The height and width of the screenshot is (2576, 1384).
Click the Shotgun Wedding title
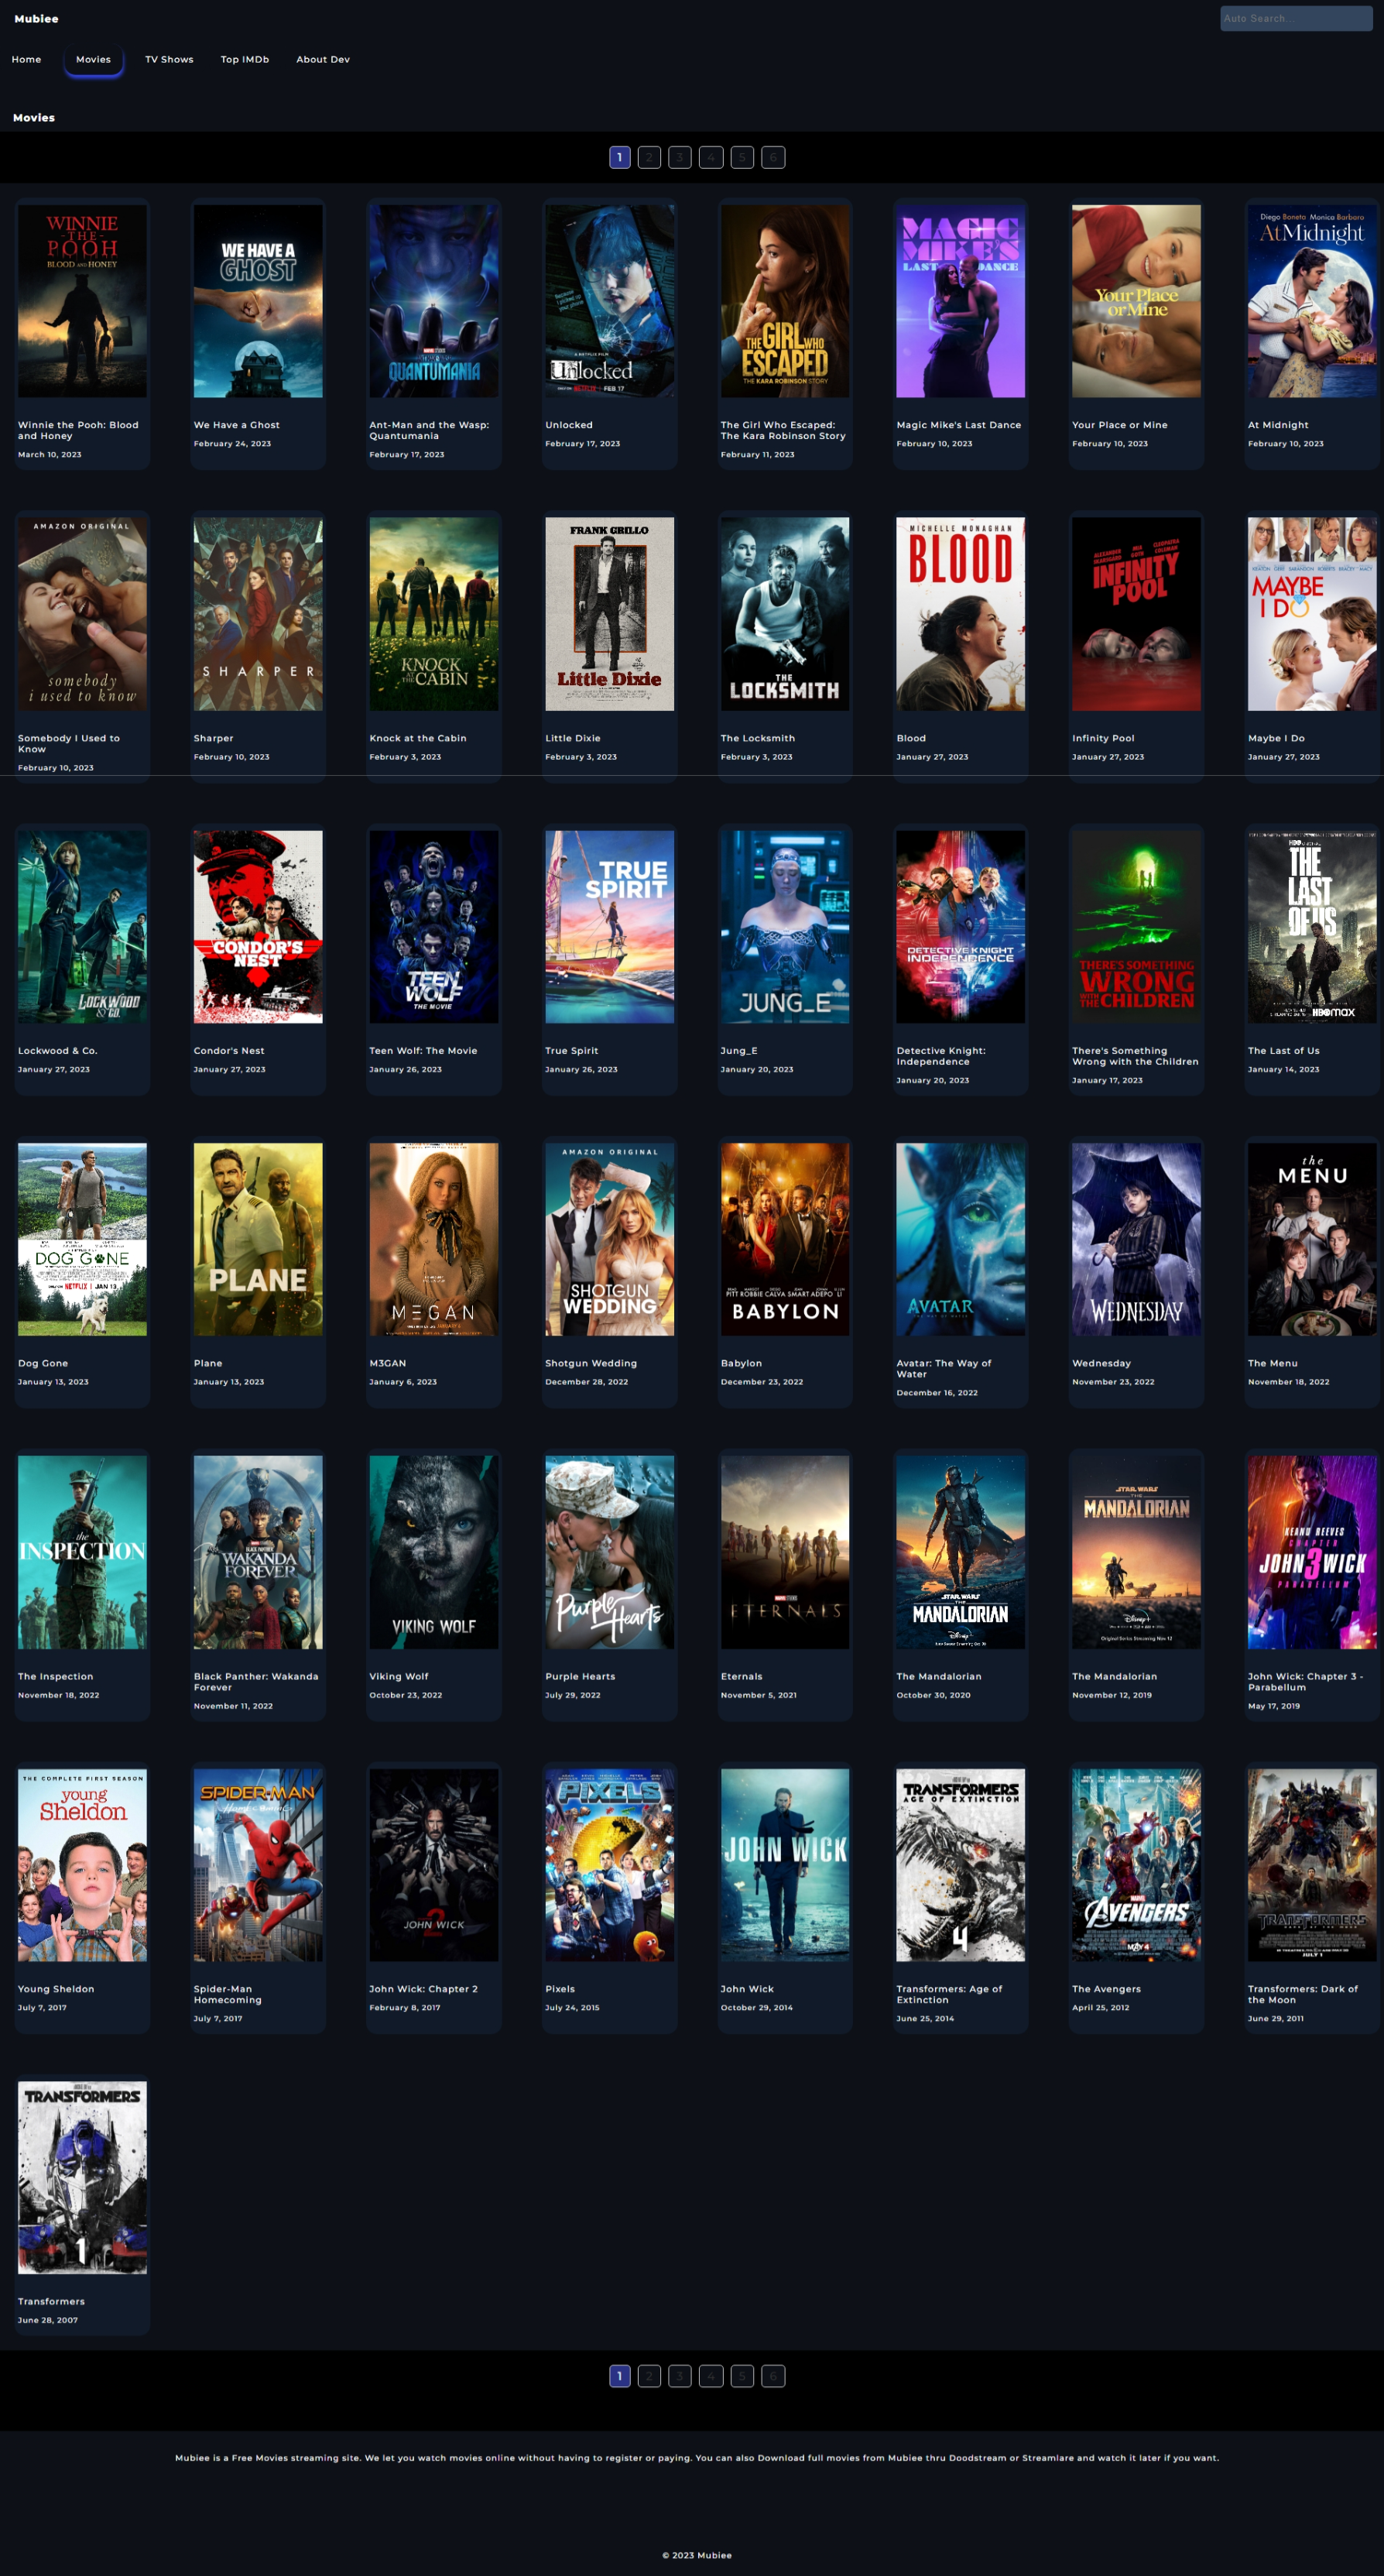click(591, 1363)
